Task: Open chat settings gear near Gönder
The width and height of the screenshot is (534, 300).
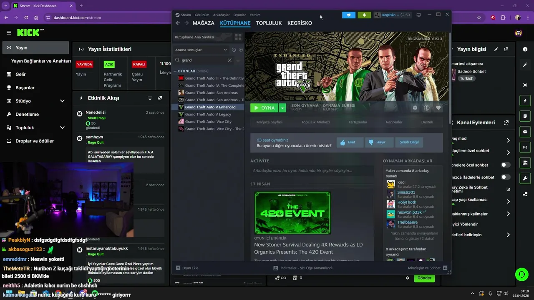Action: (x=408, y=278)
